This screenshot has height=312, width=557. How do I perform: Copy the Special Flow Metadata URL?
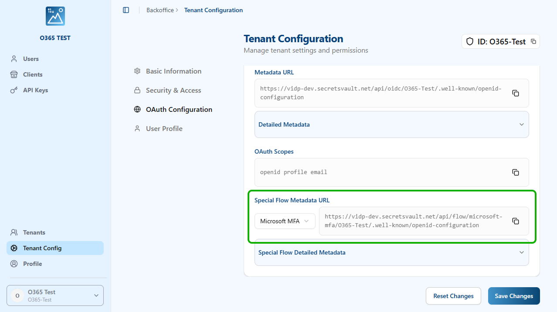click(x=516, y=221)
